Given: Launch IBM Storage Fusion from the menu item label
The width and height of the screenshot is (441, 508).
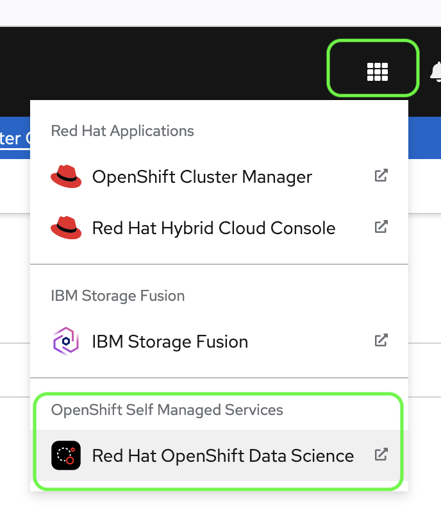Looking at the screenshot, I should click(x=170, y=341).
